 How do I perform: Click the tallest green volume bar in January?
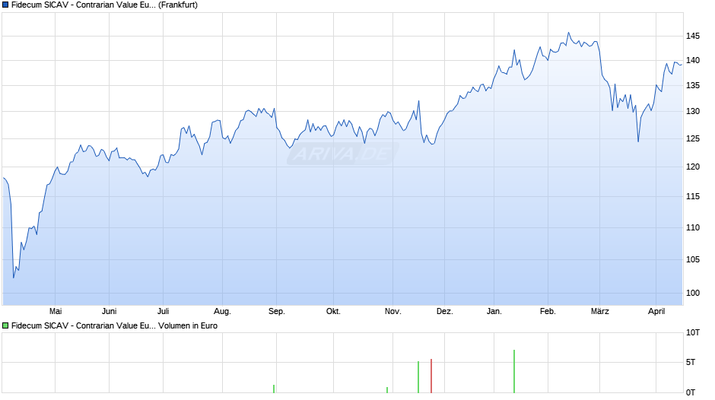[x=514, y=371]
